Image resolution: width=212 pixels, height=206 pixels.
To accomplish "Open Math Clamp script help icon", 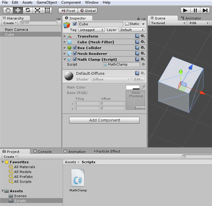I will click(x=137, y=59).
